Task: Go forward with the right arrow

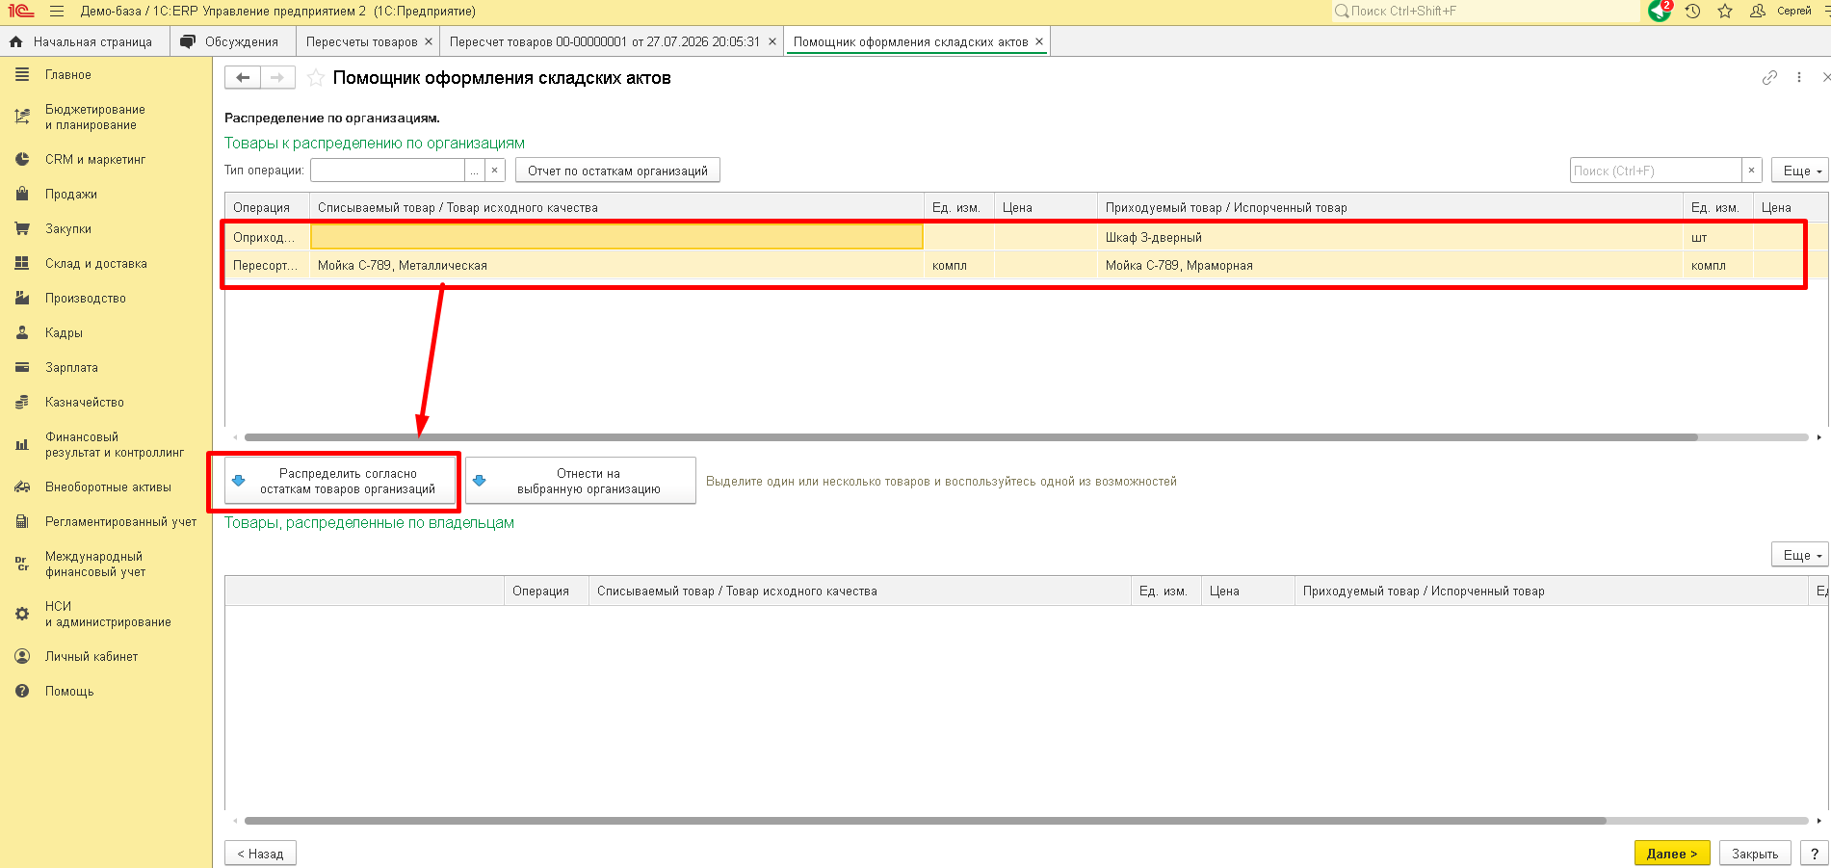Action: click(x=277, y=78)
